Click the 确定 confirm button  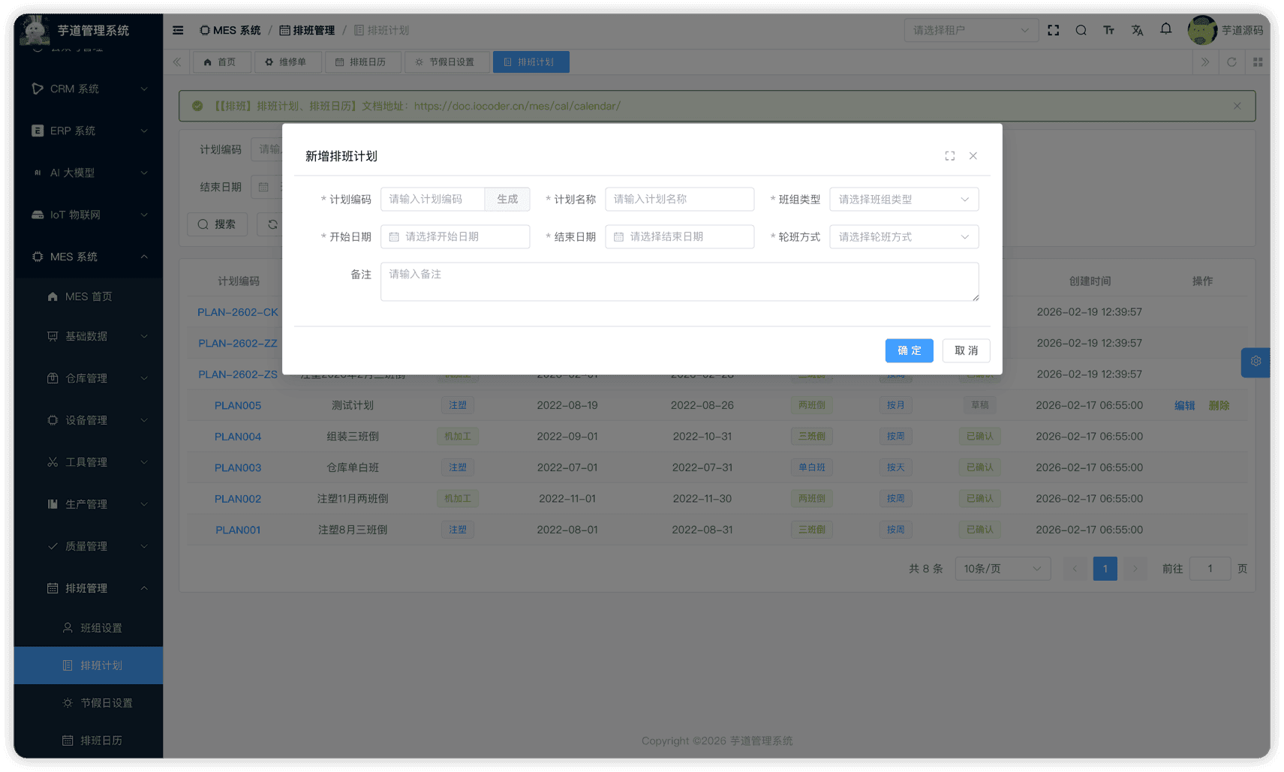point(909,350)
